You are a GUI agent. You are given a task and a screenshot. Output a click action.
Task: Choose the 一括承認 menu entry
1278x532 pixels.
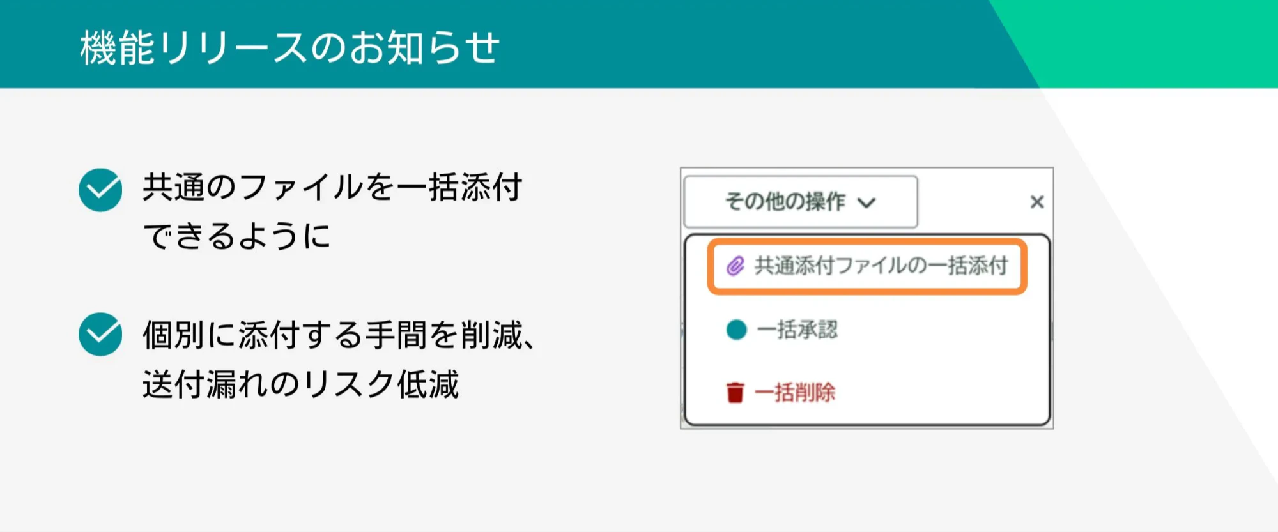(797, 330)
